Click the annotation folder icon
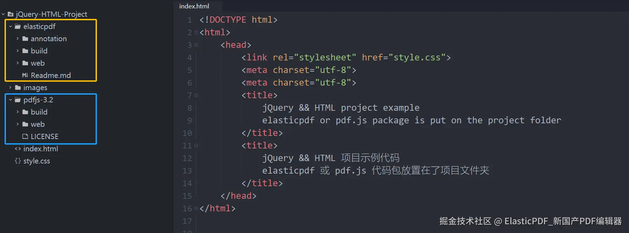Image resolution: width=629 pixels, height=233 pixels. click(25, 39)
